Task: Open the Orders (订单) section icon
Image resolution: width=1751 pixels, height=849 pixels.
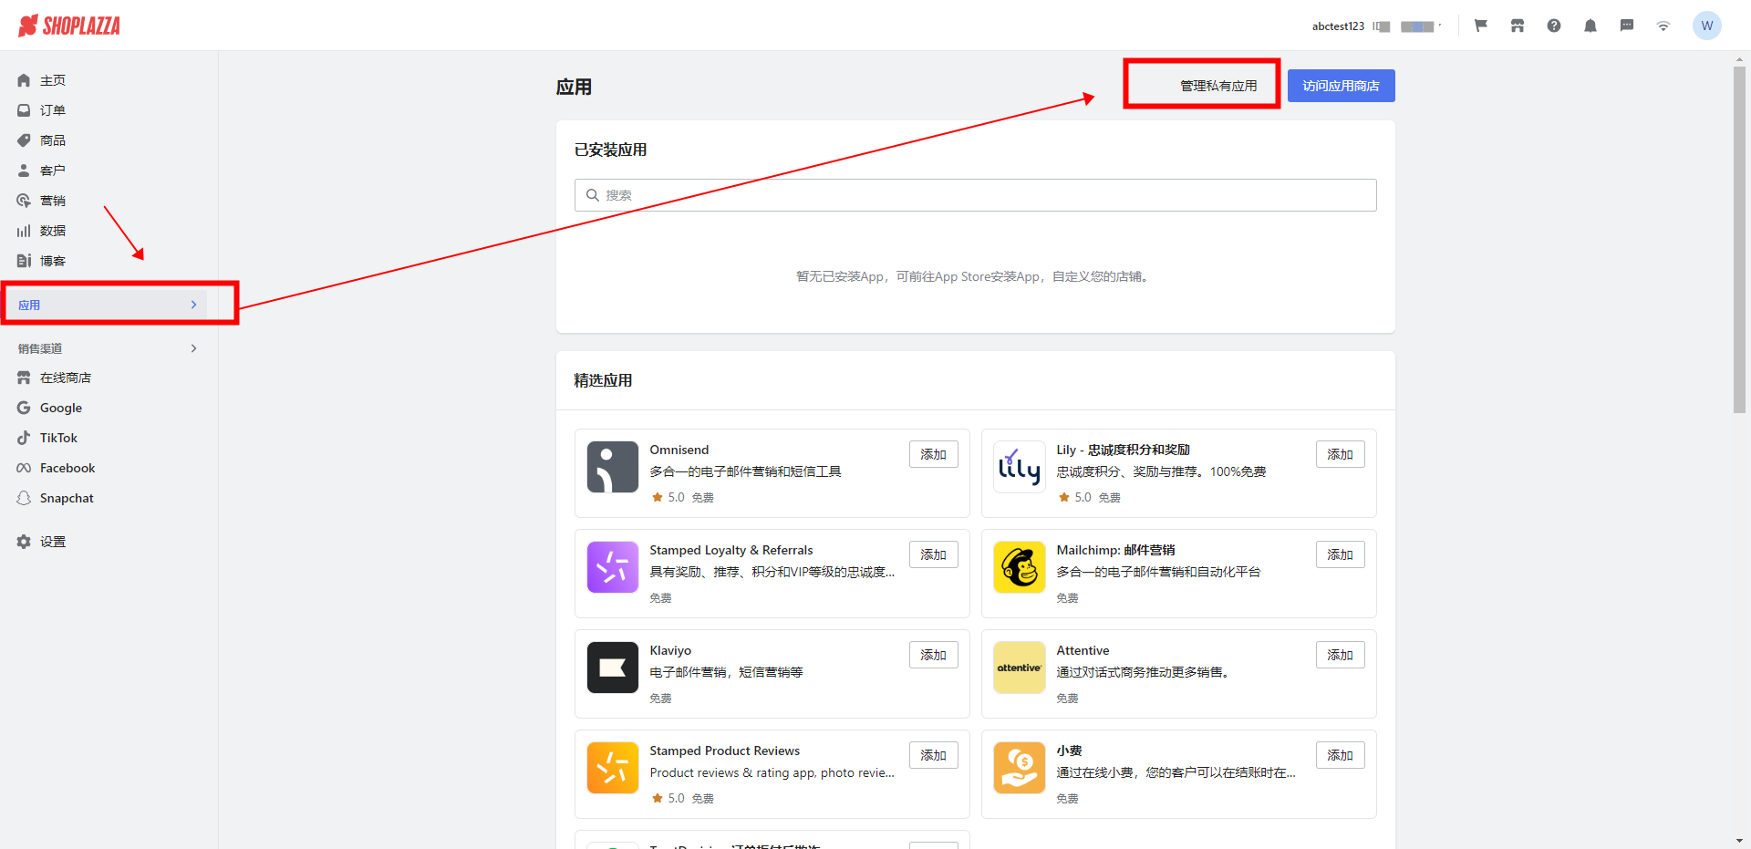Action: pyautogui.click(x=24, y=109)
